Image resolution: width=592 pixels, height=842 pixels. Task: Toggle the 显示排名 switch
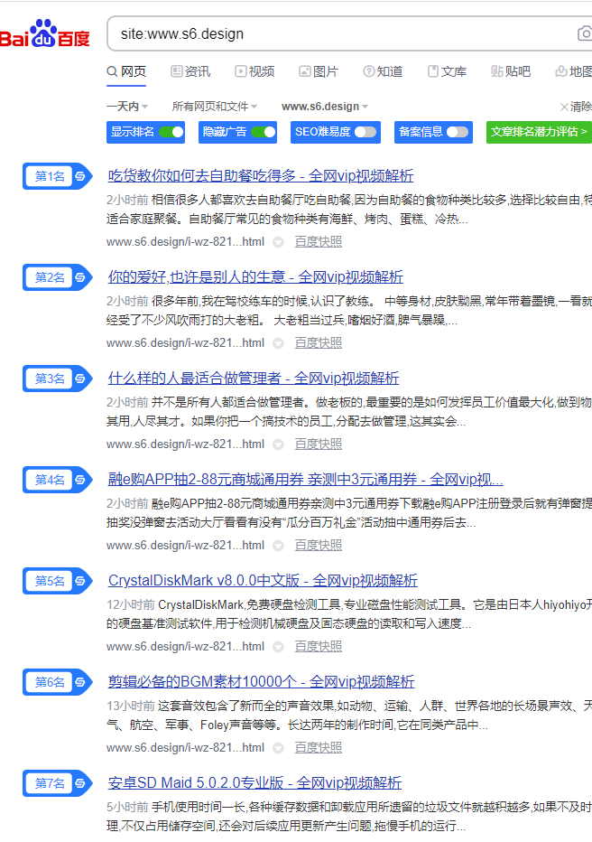pyautogui.click(x=171, y=132)
